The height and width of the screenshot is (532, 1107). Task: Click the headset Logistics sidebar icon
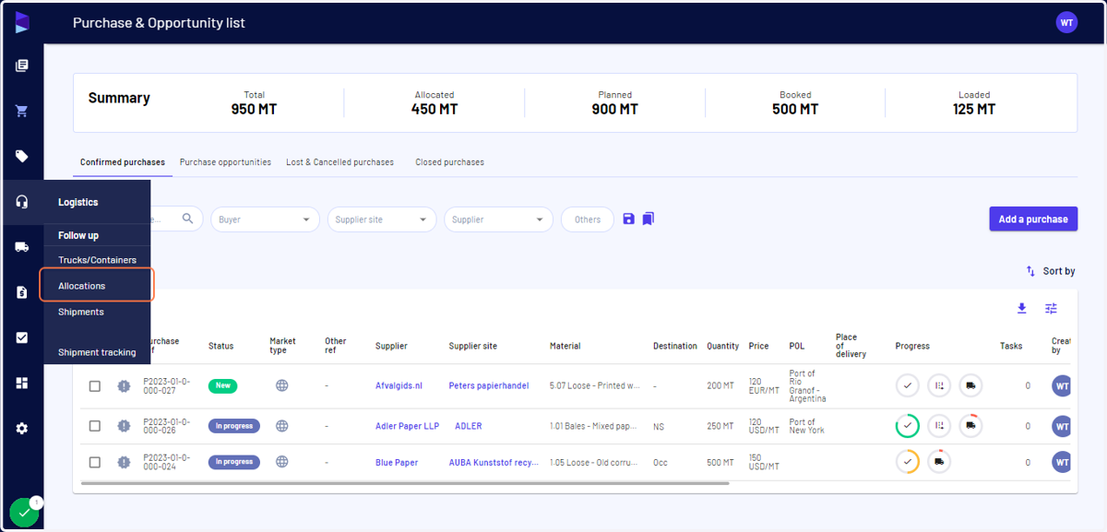pos(22,201)
